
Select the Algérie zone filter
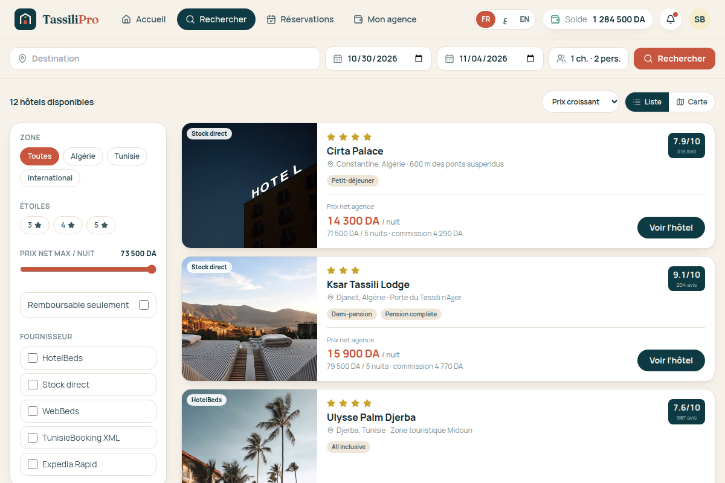point(83,156)
